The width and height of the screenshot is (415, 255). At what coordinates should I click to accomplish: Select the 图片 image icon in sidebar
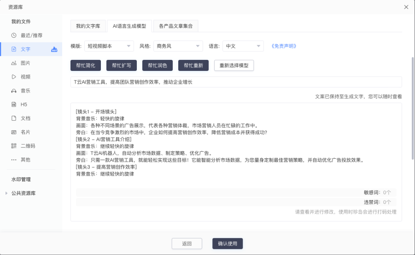14,63
